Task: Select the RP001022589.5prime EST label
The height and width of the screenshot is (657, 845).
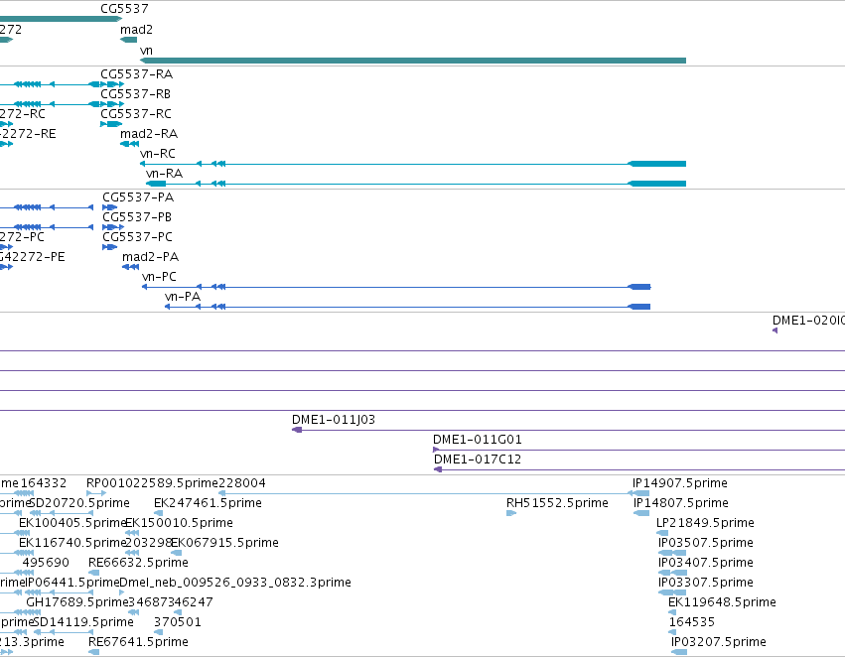Action: pos(152,483)
